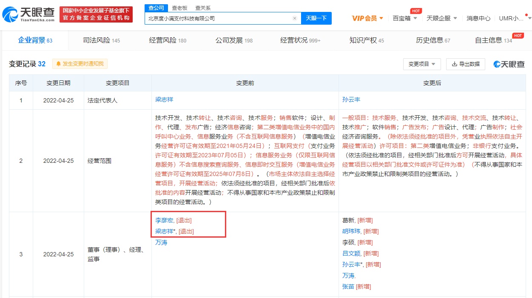
Task: Clear the search box with the X icon
Action: pyautogui.click(x=294, y=18)
